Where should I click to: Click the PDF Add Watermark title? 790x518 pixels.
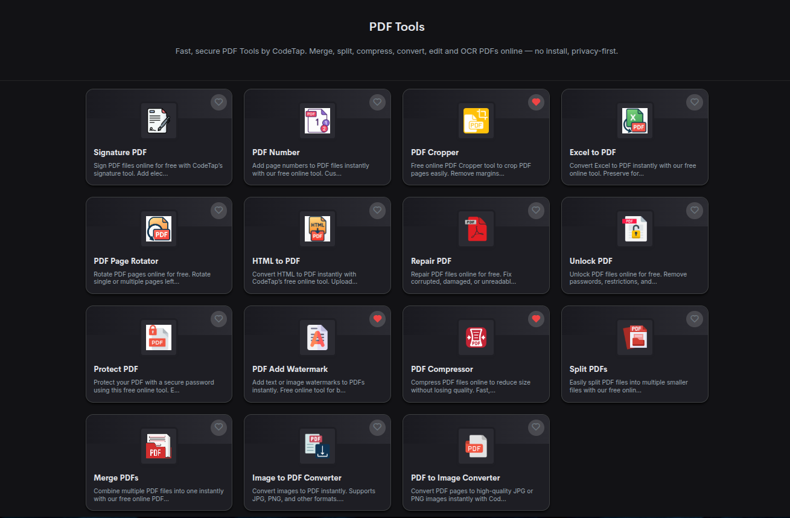290,369
